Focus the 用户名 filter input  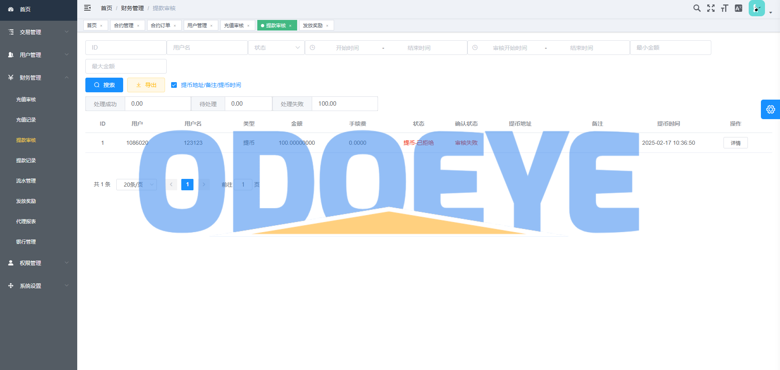click(x=207, y=48)
